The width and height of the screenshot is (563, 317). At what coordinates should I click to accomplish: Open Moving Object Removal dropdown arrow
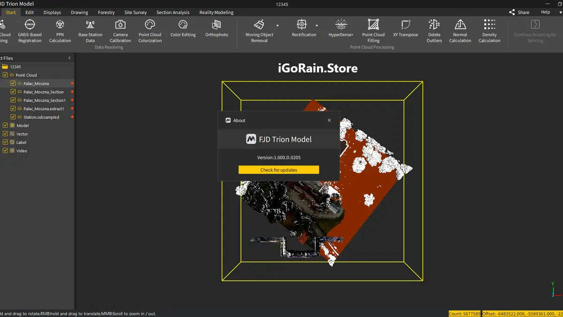pos(278,25)
